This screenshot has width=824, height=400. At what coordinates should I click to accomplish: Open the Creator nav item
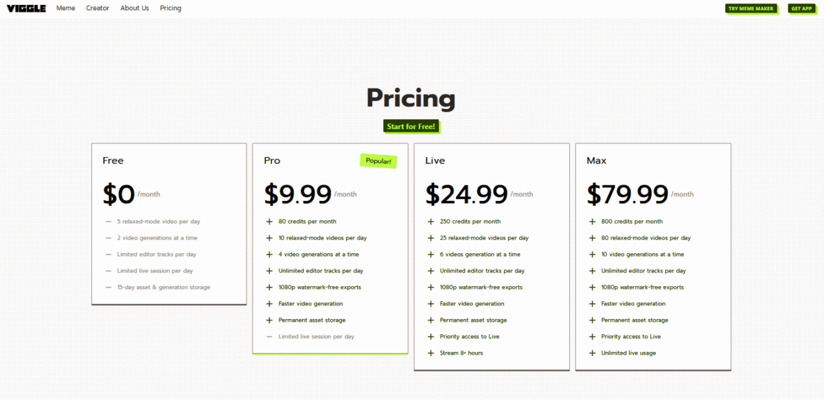point(98,8)
